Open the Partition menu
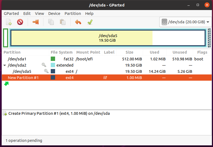 (73, 14)
